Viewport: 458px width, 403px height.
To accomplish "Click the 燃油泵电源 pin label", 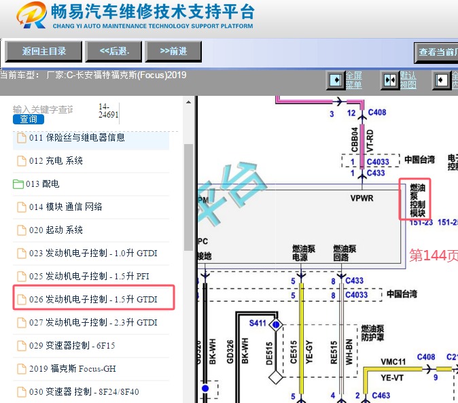I will (304, 253).
